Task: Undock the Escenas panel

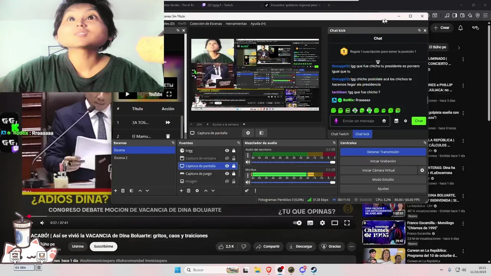Action: click(x=173, y=143)
